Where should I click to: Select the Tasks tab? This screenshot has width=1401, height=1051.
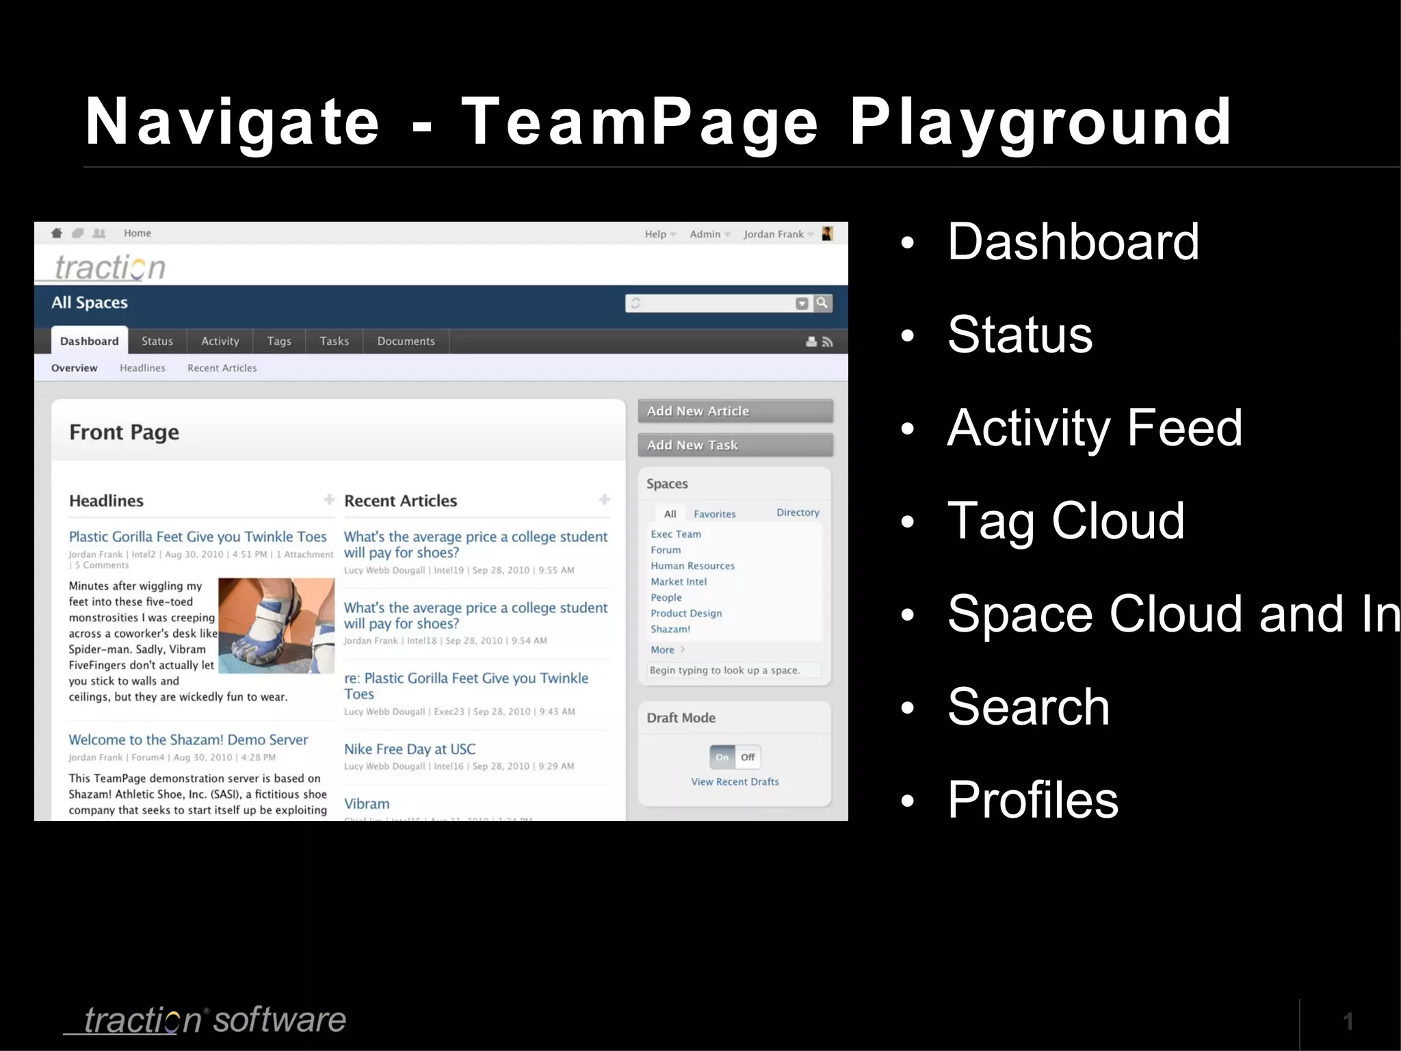tap(335, 341)
